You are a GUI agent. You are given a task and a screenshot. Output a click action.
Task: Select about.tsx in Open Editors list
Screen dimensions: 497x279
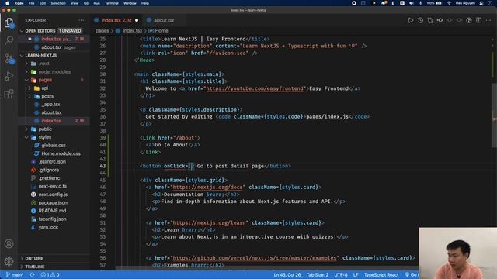tap(54, 47)
